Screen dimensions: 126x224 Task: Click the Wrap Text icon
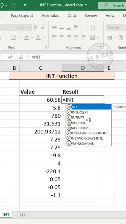pos(93,27)
